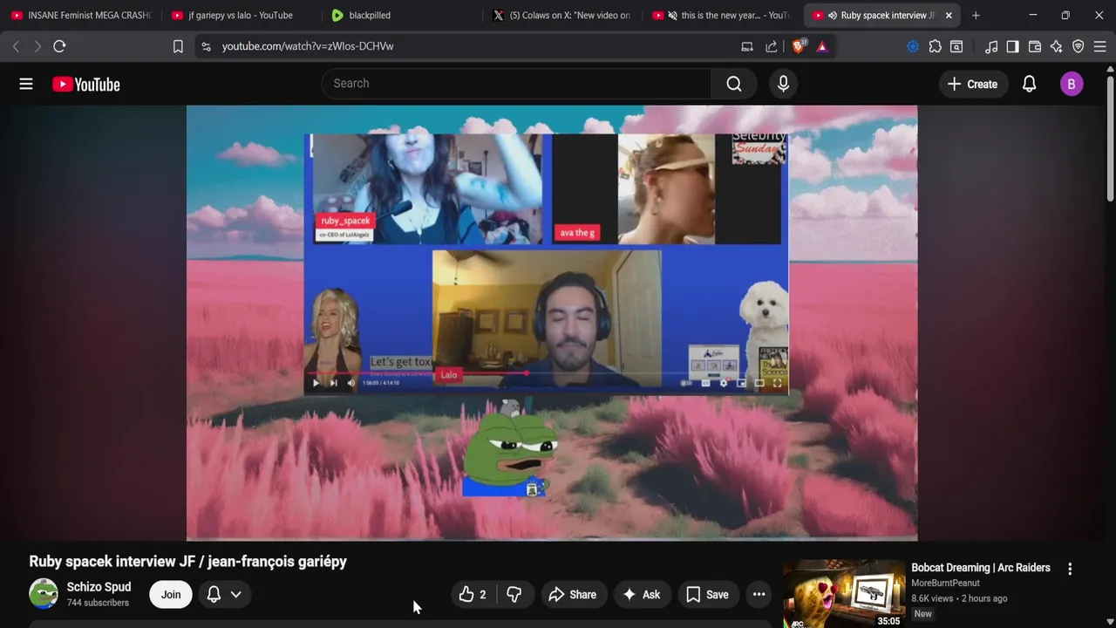1116x628 pixels.
Task: Switch to jf gariepy vs lalo tab
Action: [x=240, y=15]
